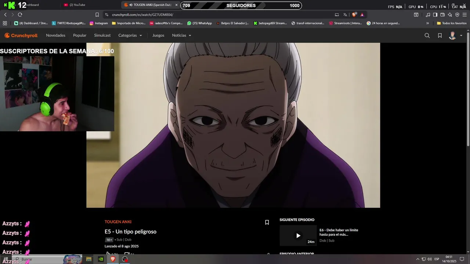Toggle the browser sidebar panel
Image resolution: width=470 pixels, height=264 pixels.
(x=435, y=15)
